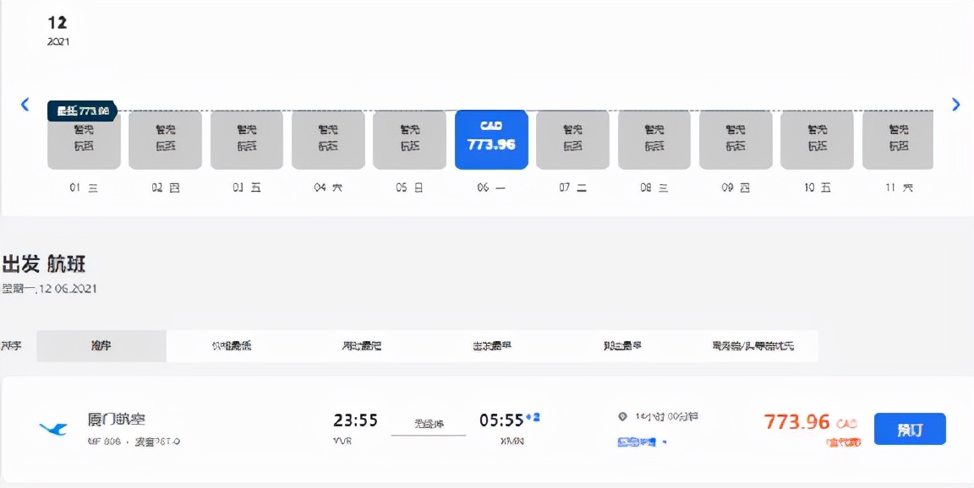974x488 pixels.
Task: Sort flights by lowest price
Action: pos(233,345)
